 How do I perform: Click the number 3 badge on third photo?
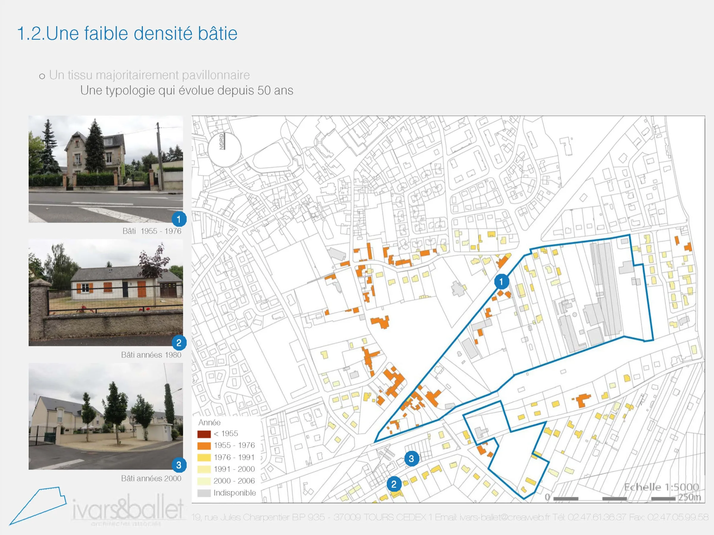(179, 465)
